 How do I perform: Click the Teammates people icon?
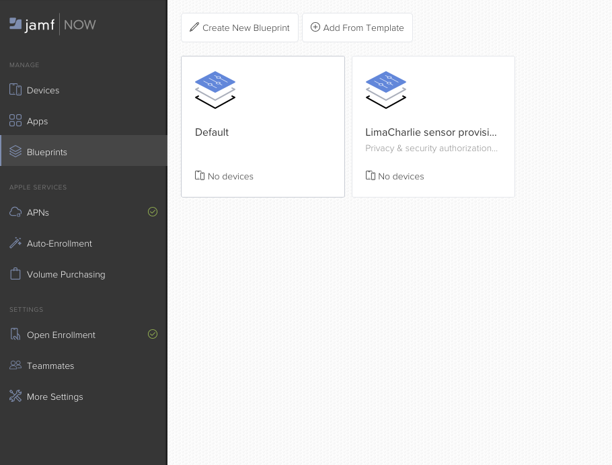[15, 366]
